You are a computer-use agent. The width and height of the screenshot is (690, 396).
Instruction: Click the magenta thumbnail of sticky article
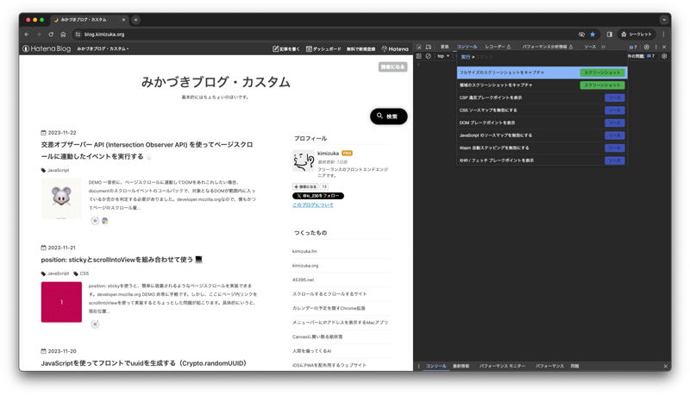click(x=61, y=302)
